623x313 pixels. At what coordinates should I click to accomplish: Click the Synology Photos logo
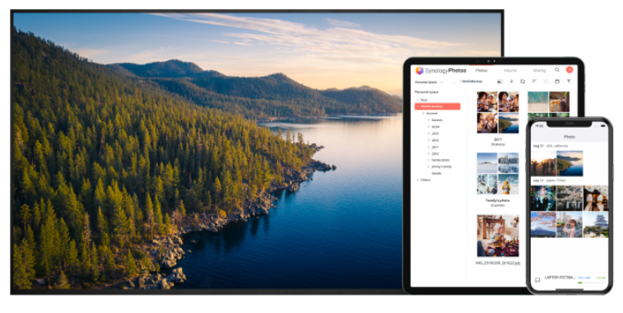(x=440, y=70)
